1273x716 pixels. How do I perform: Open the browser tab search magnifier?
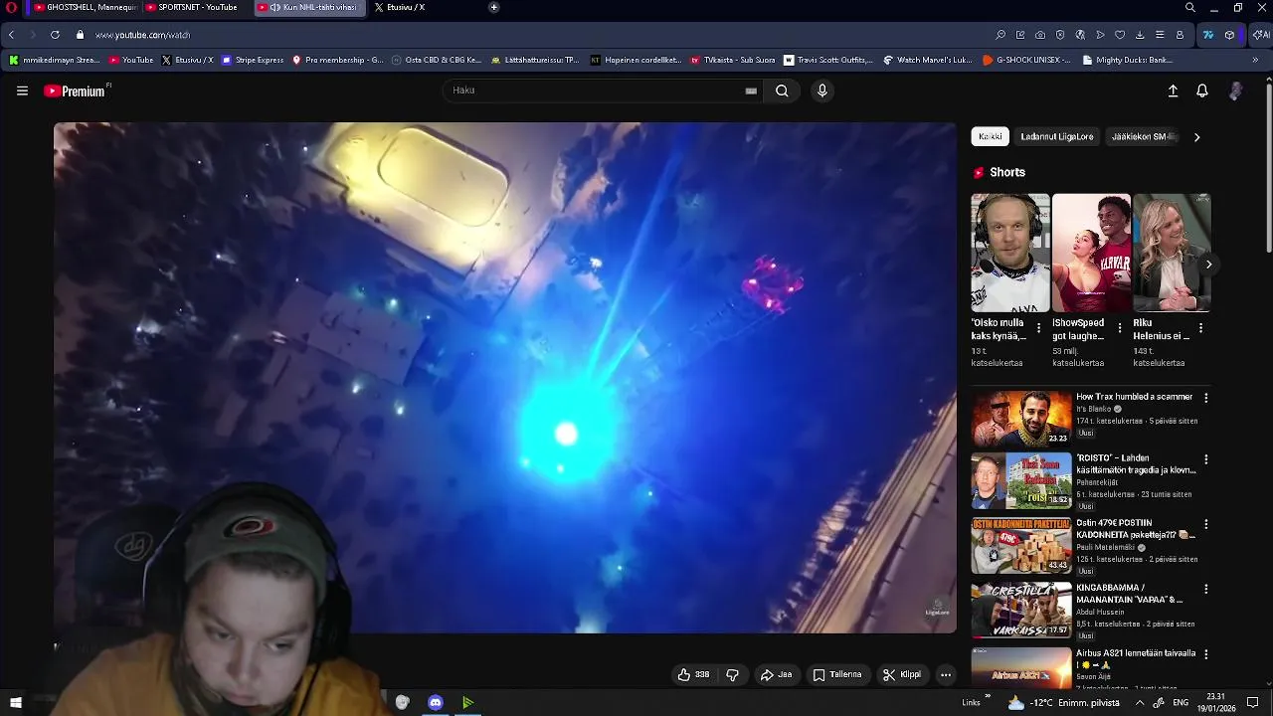[x=1190, y=7]
